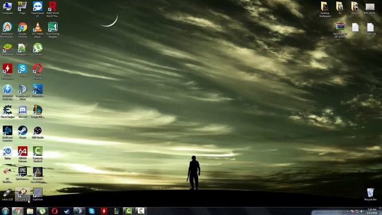Open VLC media player desktop shortcut
Image resolution: width=382 pixels, height=215 pixels.
(38, 30)
